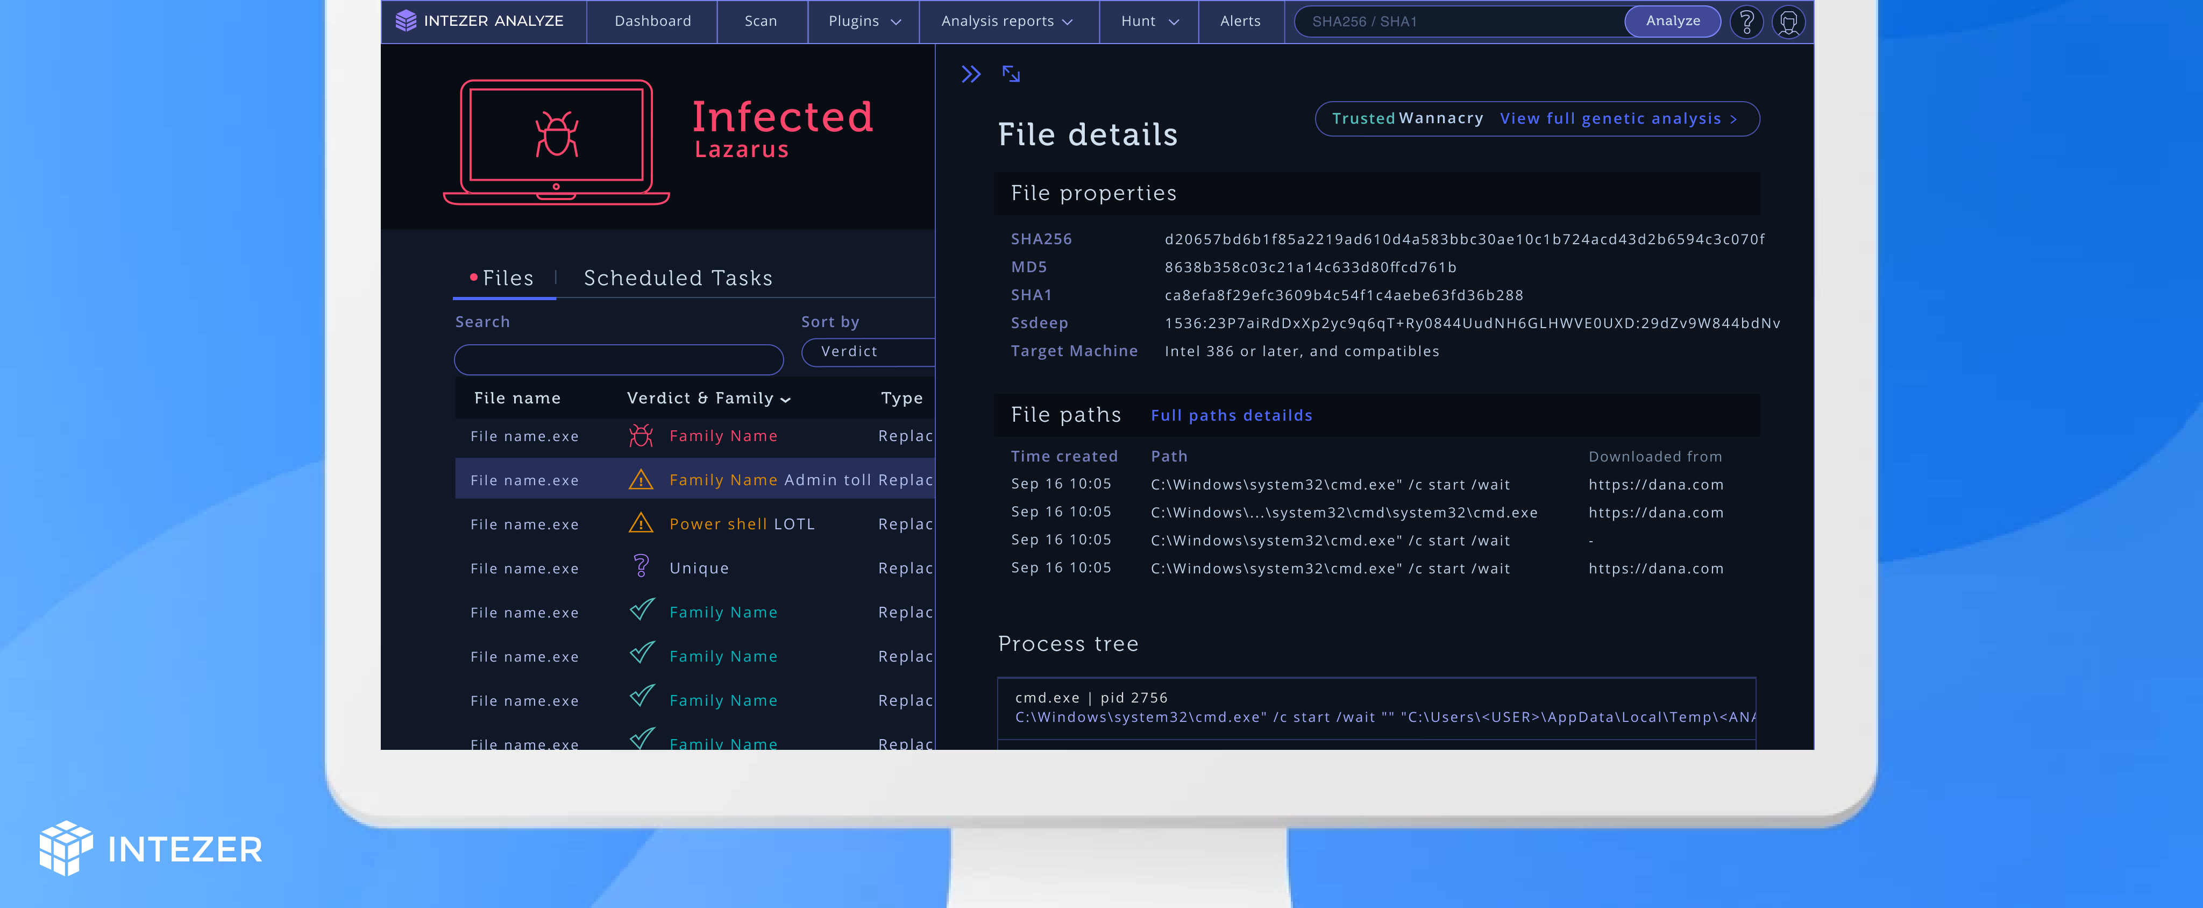Select the Alerts menu item
The height and width of the screenshot is (908, 2203).
tap(1240, 20)
